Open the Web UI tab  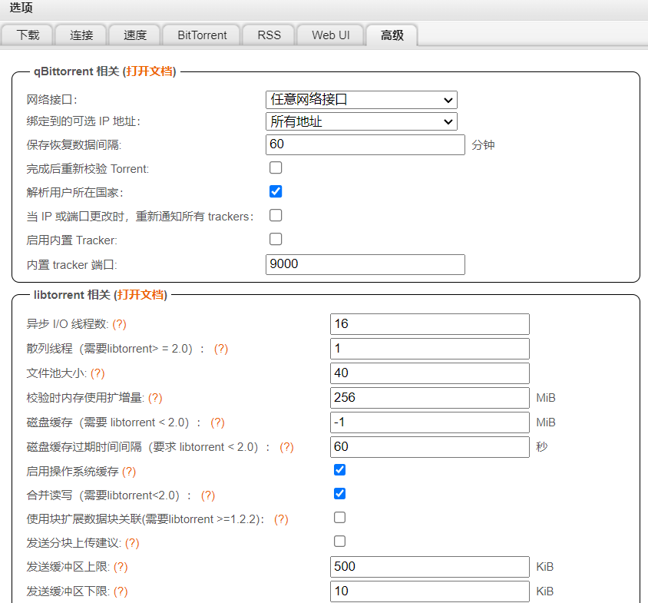pos(331,35)
